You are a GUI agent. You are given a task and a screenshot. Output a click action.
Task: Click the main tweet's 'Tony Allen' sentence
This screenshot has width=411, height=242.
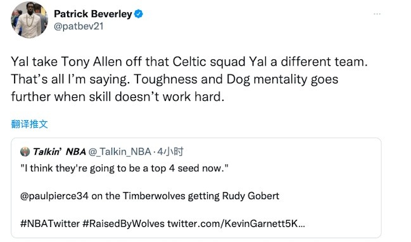[189, 62]
